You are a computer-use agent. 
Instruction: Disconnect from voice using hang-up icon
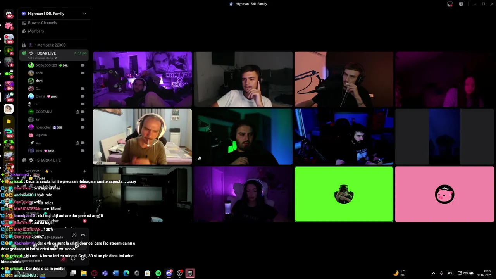tap(83, 235)
